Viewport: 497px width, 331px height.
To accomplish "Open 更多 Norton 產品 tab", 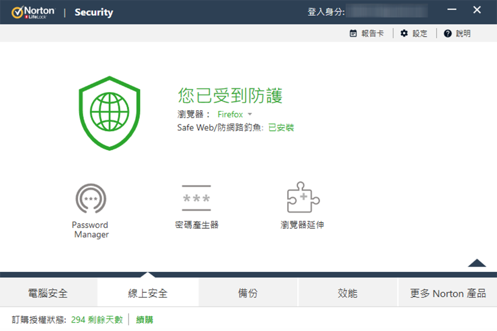I will 448,293.
